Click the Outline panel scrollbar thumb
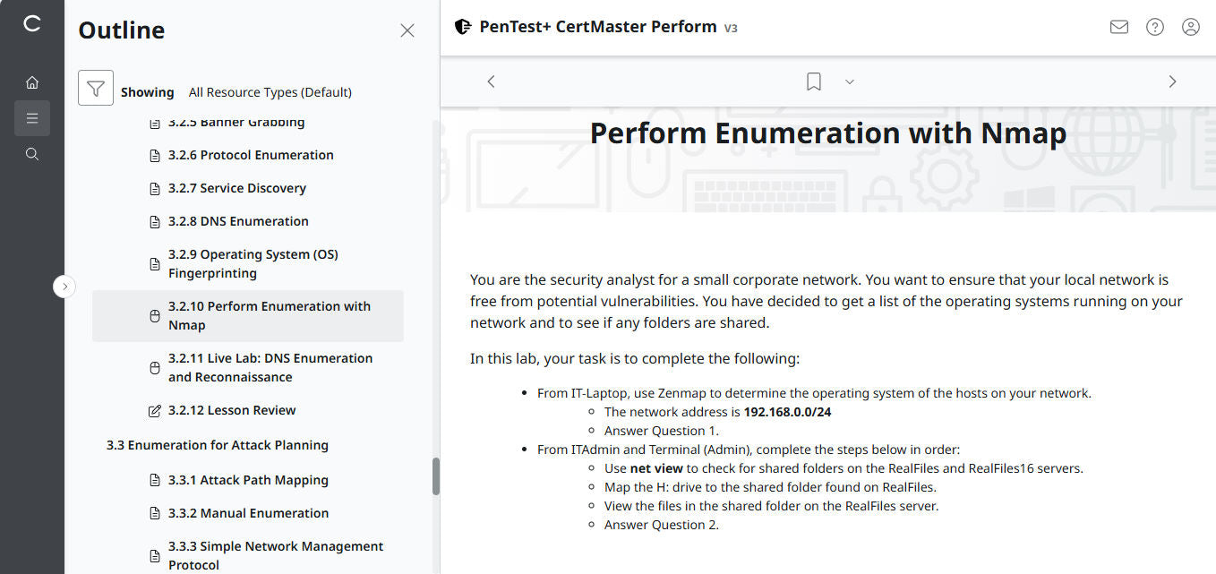Screen dimensions: 1216x574 click(436, 476)
